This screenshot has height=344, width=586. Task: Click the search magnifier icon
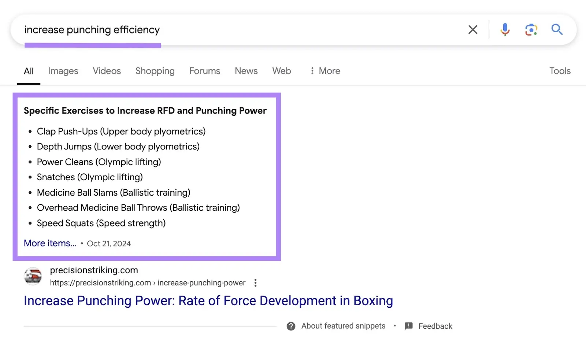(557, 29)
